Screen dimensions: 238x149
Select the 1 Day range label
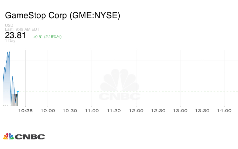coord(10,41)
